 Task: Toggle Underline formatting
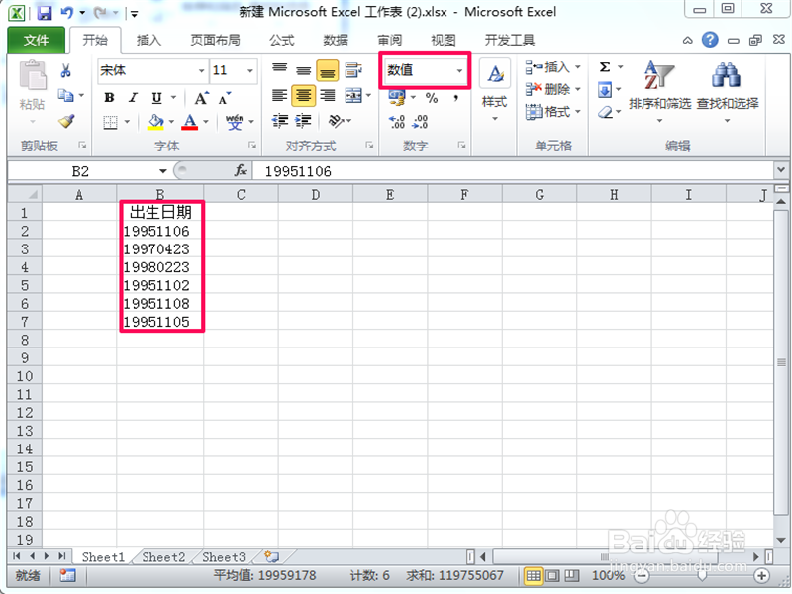point(157,97)
